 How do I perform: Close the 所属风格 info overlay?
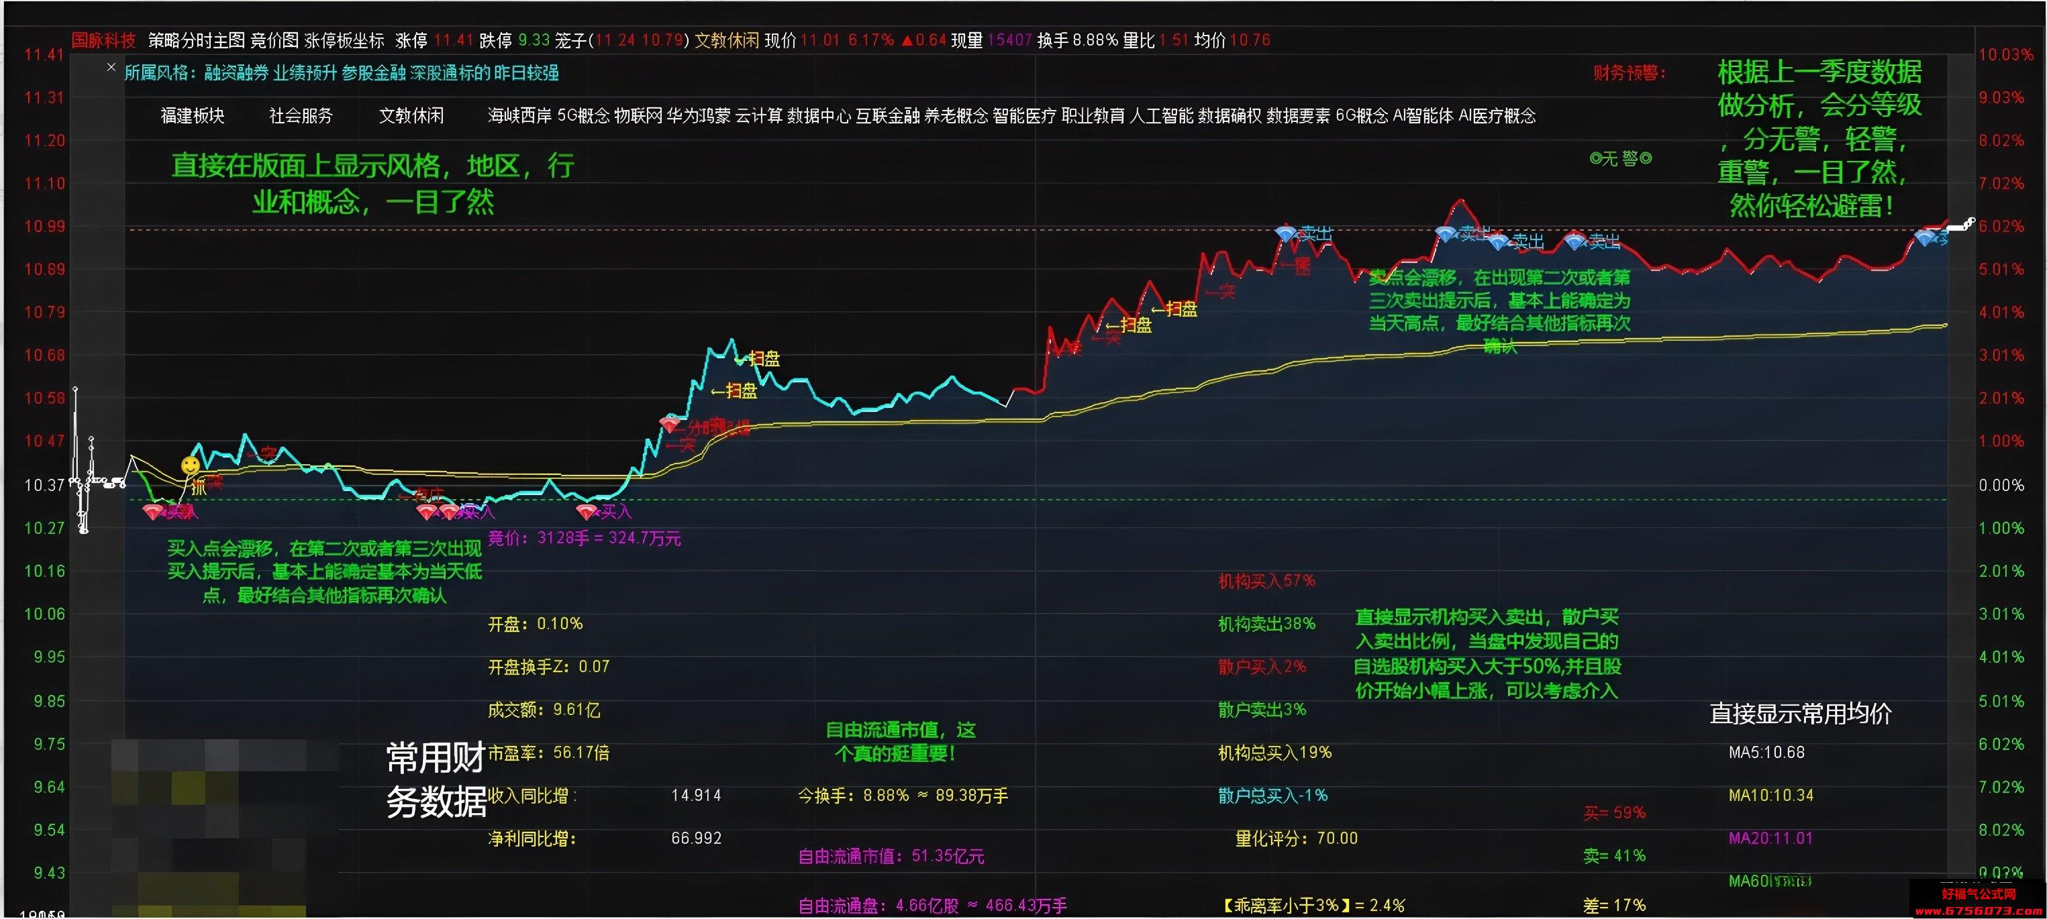click(x=111, y=68)
